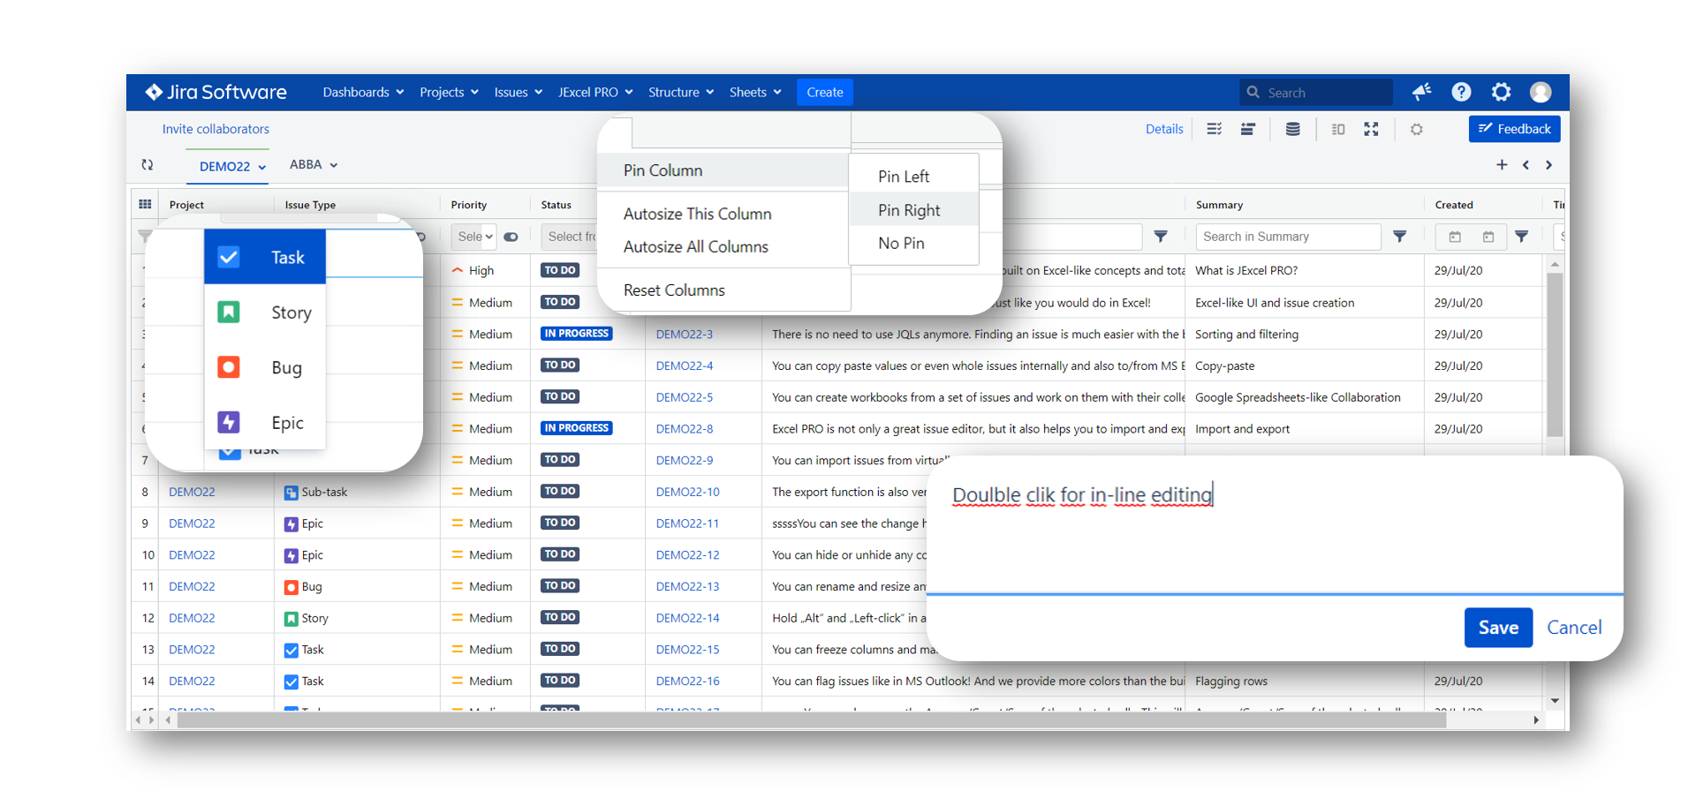The image size is (1696, 806).
Task: Open the notifications megaphone icon
Action: coord(1421,92)
